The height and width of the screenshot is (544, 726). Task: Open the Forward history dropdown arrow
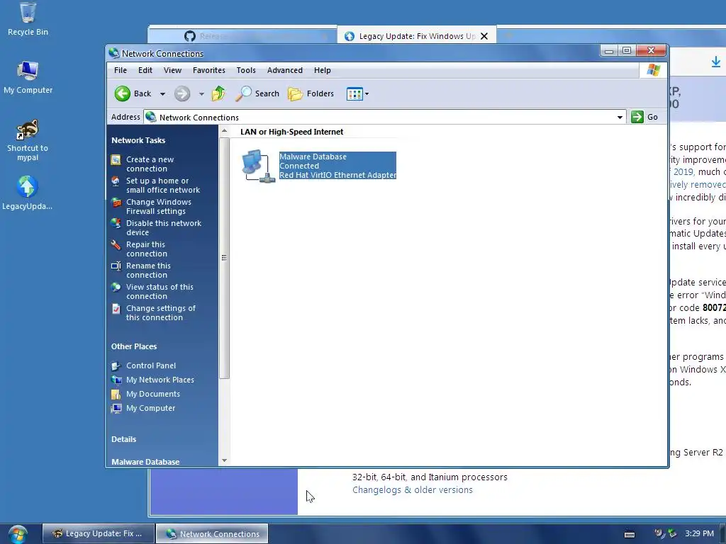(x=201, y=94)
